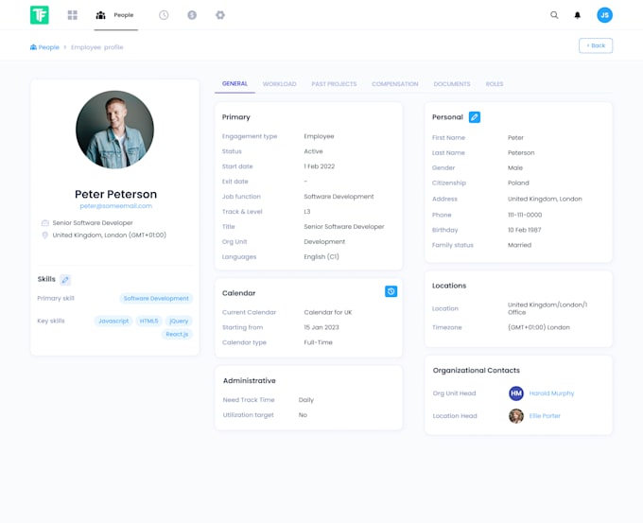Open the finance dollar icon

click(x=192, y=15)
